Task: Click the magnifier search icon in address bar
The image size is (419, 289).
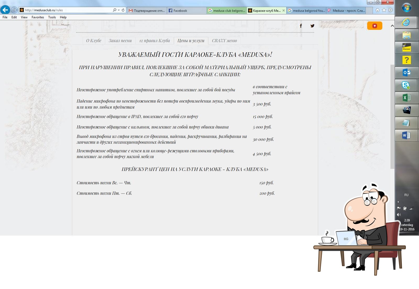Action: coord(114,10)
